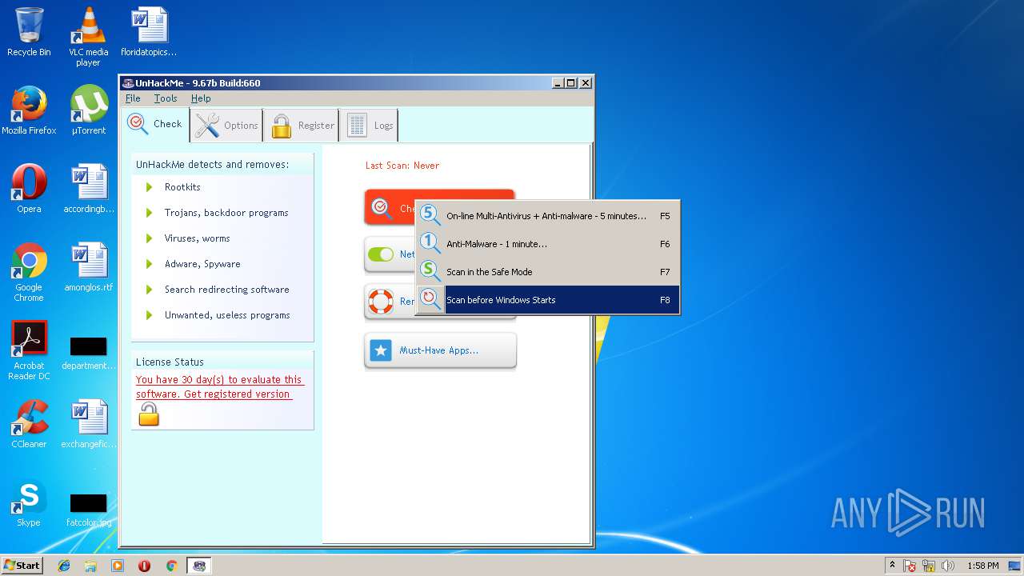Viewport: 1024px width, 576px height.
Task: Open the Help menu
Action: (201, 98)
